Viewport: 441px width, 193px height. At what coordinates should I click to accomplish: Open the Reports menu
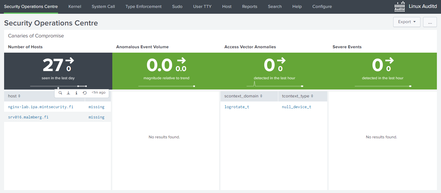tap(250, 6)
